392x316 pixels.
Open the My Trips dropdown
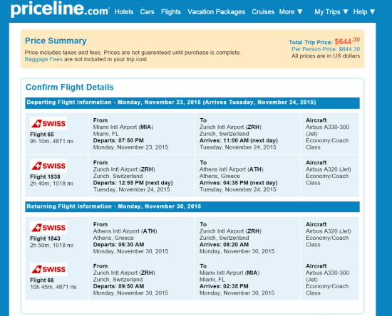pos(331,11)
